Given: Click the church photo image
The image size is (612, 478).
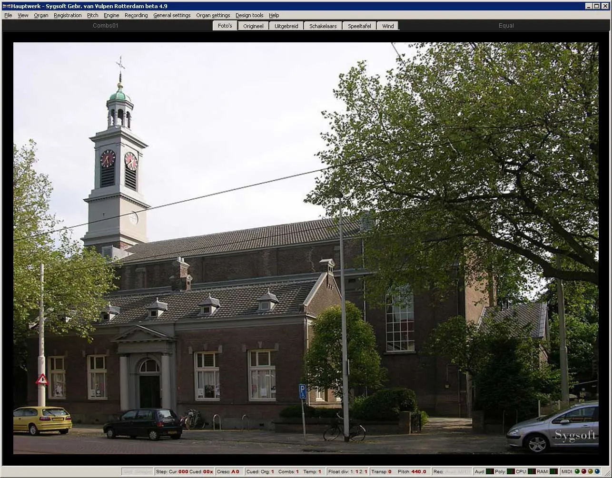Looking at the screenshot, I should pos(306,247).
